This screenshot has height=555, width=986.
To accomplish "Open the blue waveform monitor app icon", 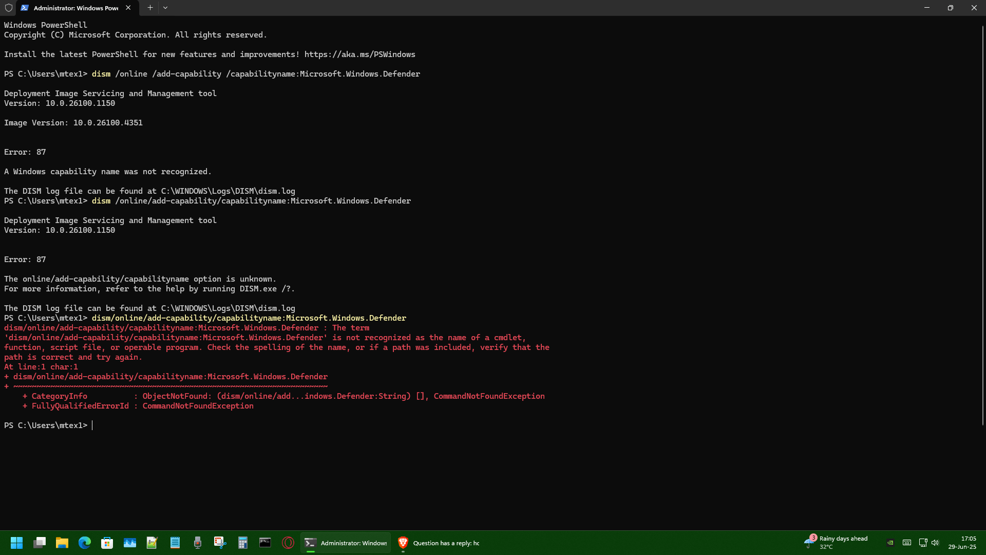I will 130,543.
